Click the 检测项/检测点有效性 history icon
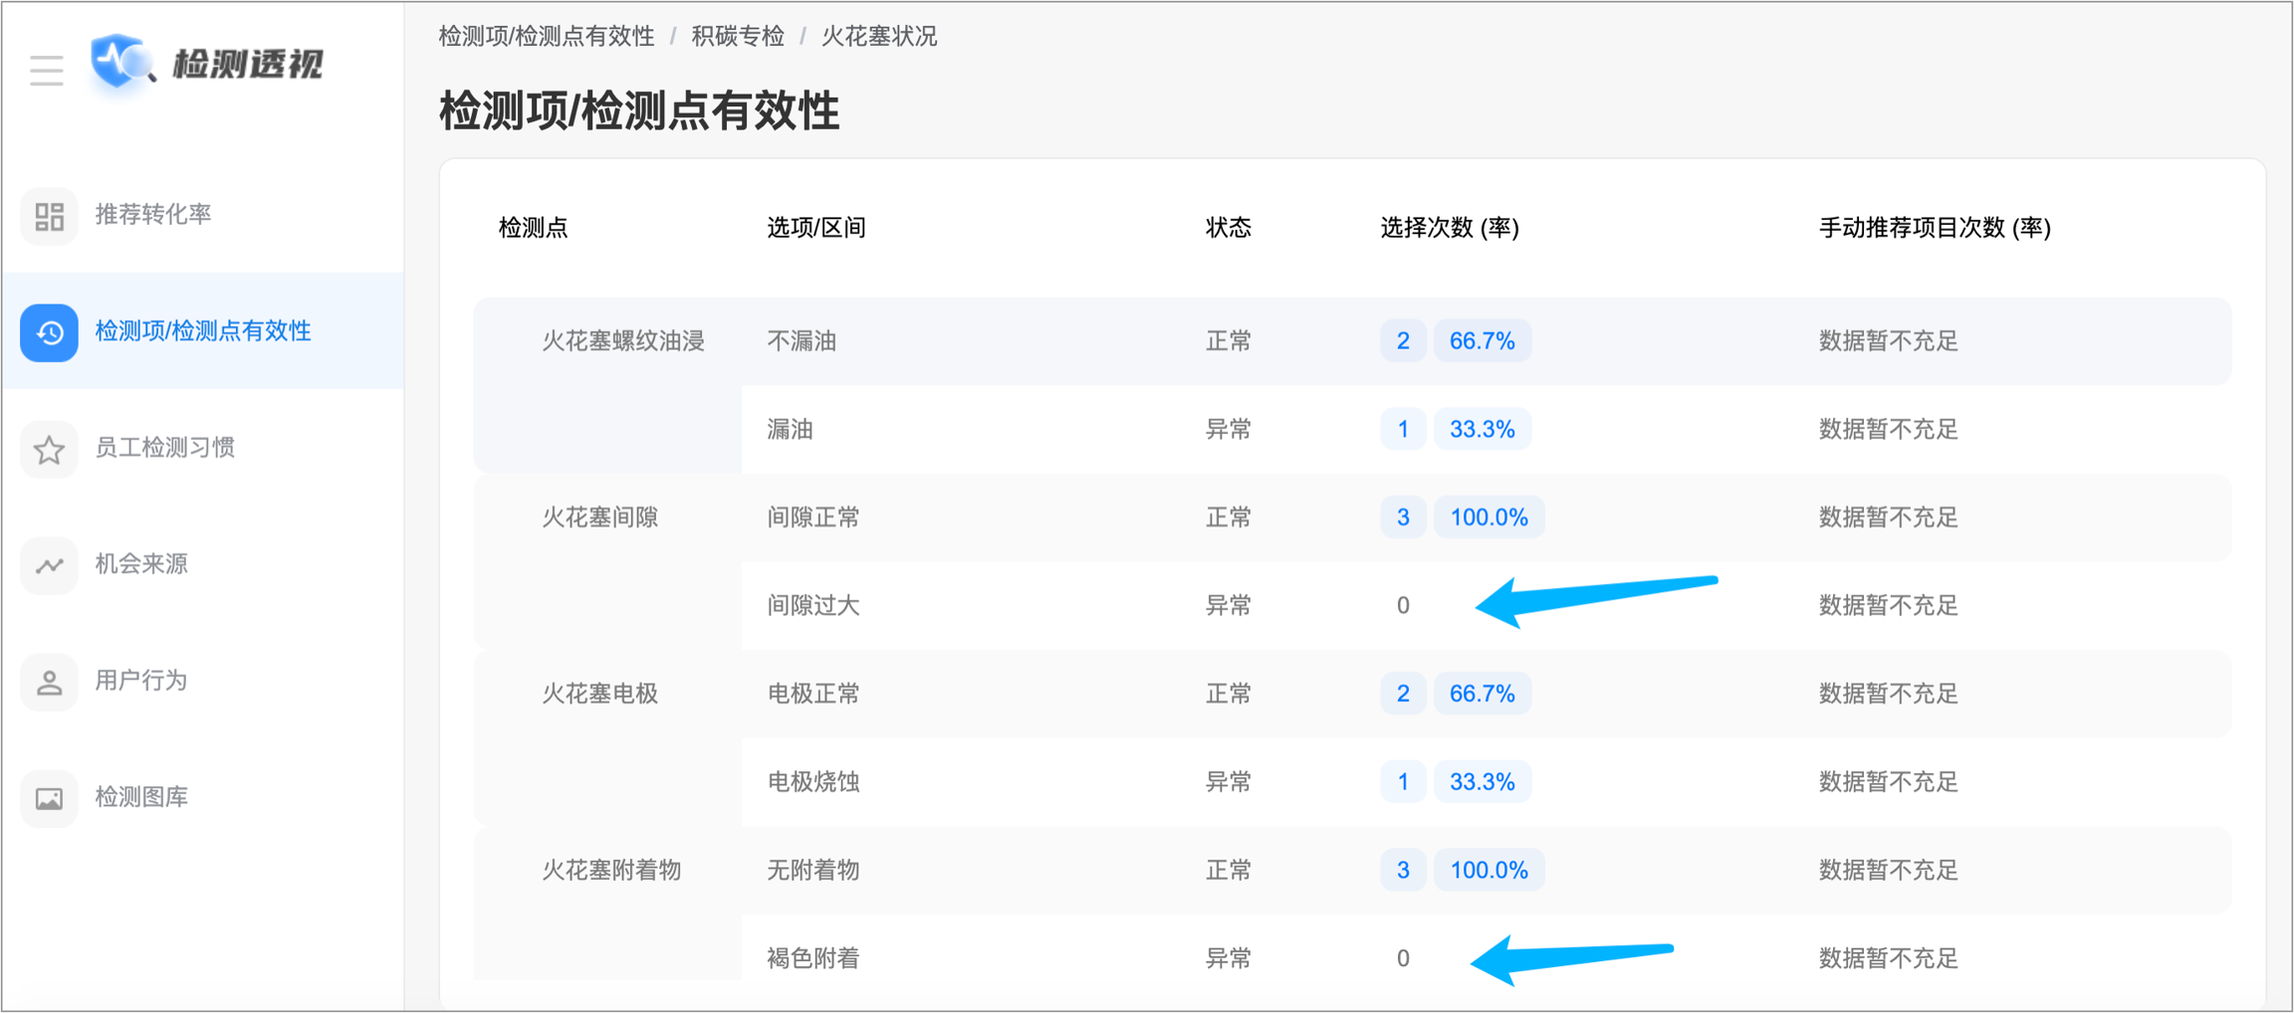The image size is (2294, 1013). 49,332
